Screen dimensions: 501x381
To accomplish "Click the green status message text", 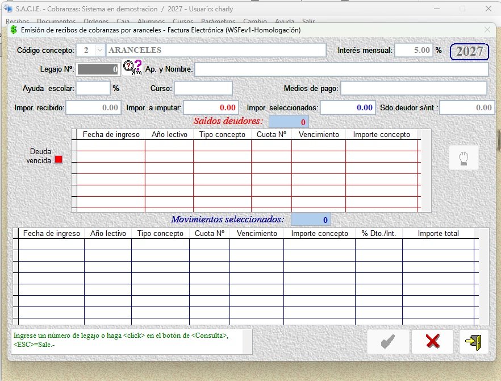I will click(121, 339).
